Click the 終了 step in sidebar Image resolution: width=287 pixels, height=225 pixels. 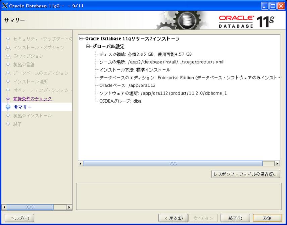pyautogui.click(x=17, y=124)
